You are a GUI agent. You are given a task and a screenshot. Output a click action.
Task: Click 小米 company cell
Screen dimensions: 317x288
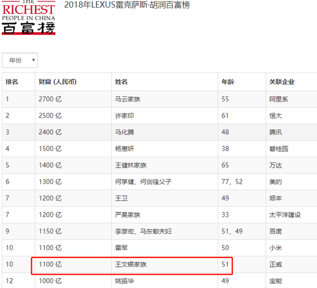point(276,248)
